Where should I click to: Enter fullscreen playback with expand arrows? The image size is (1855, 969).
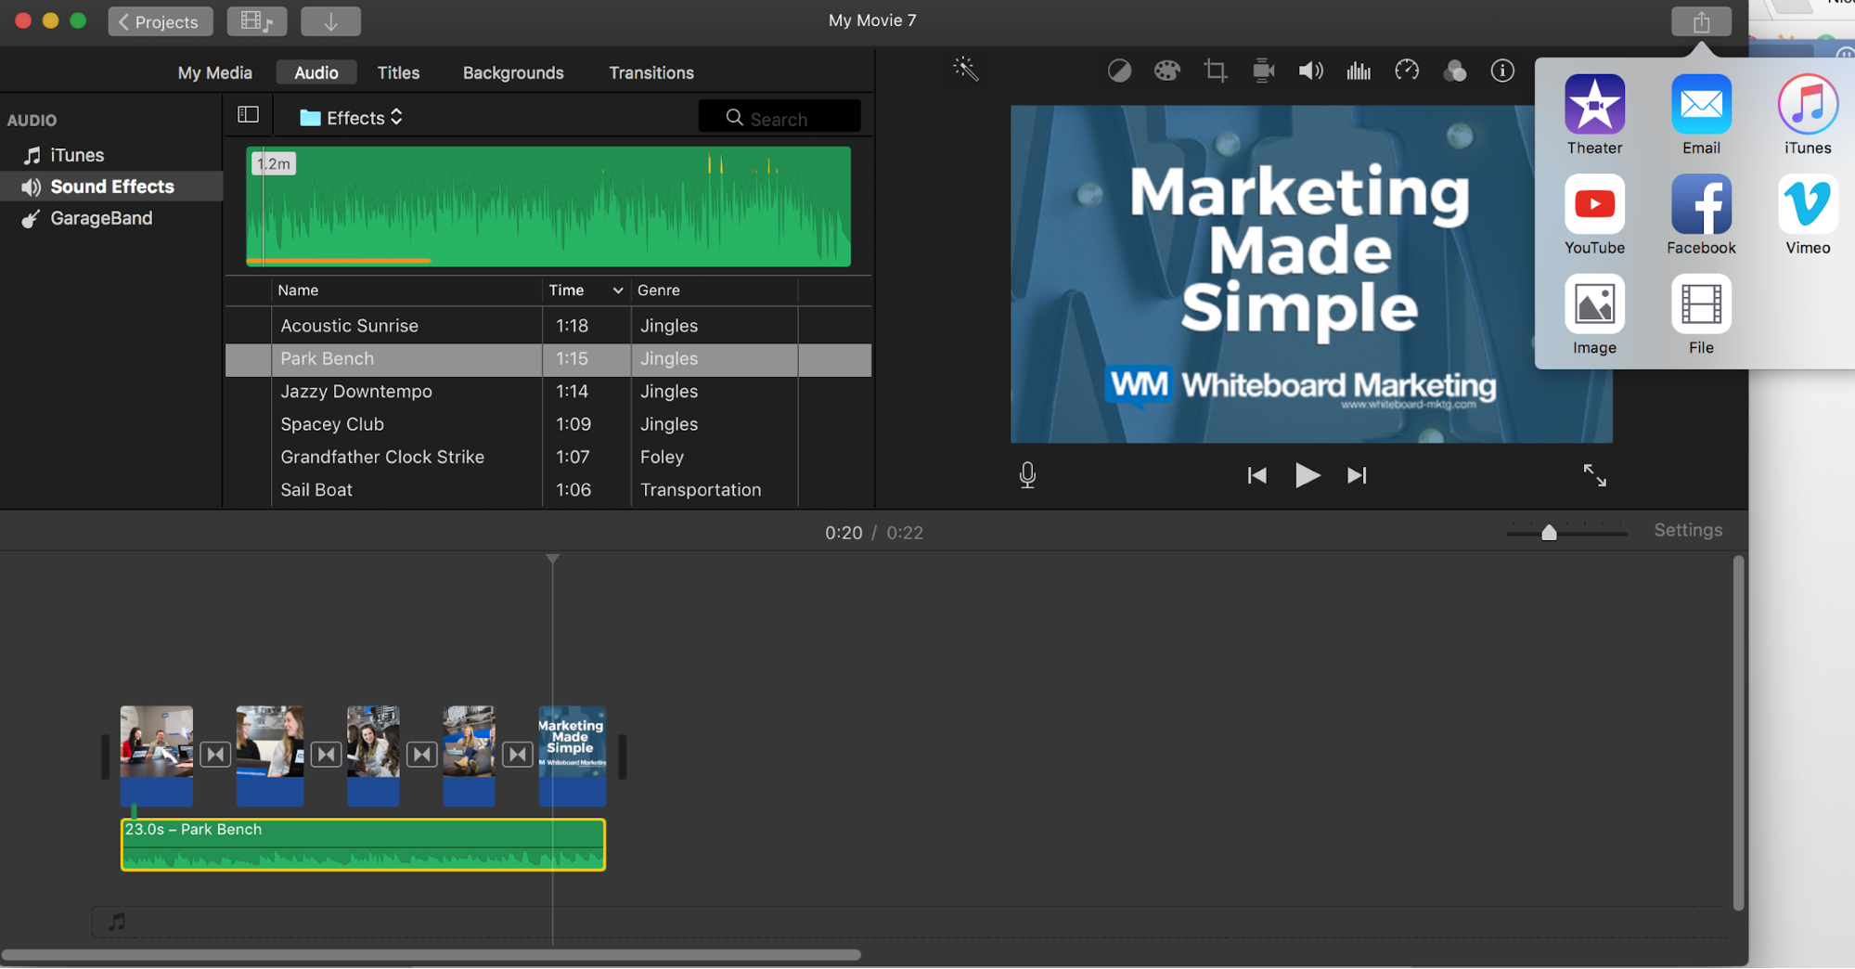(x=1594, y=475)
